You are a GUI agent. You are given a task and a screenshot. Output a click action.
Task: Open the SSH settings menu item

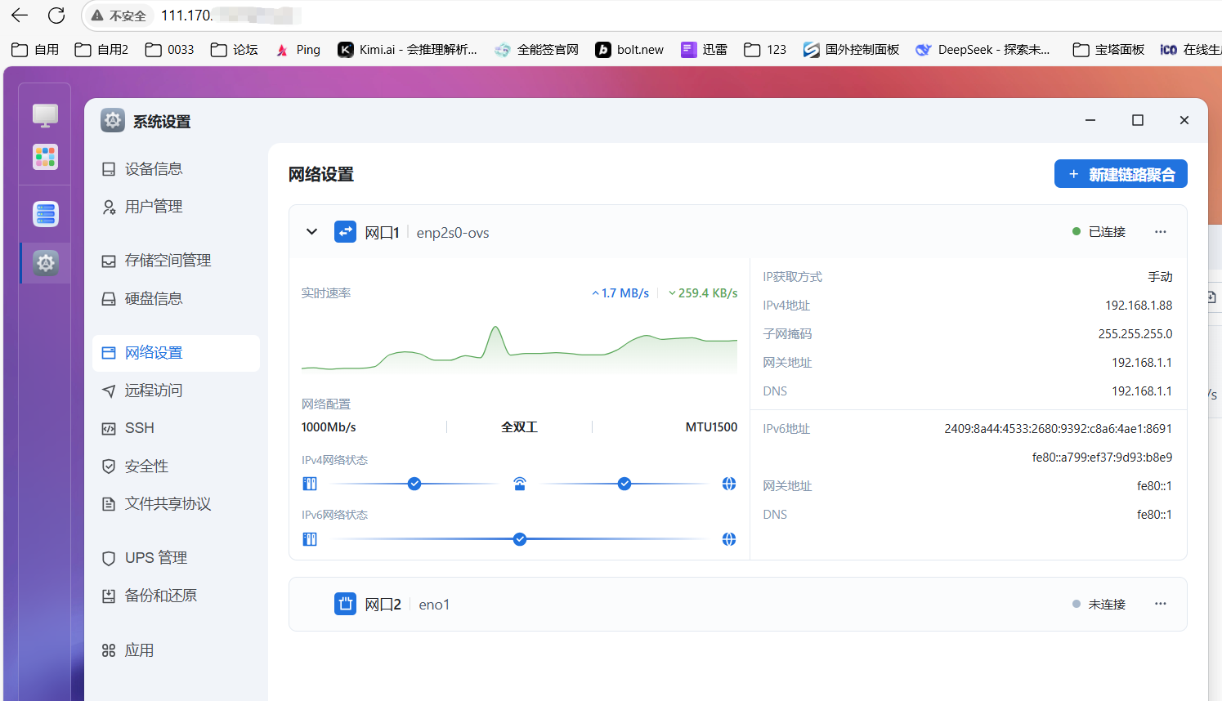(140, 428)
